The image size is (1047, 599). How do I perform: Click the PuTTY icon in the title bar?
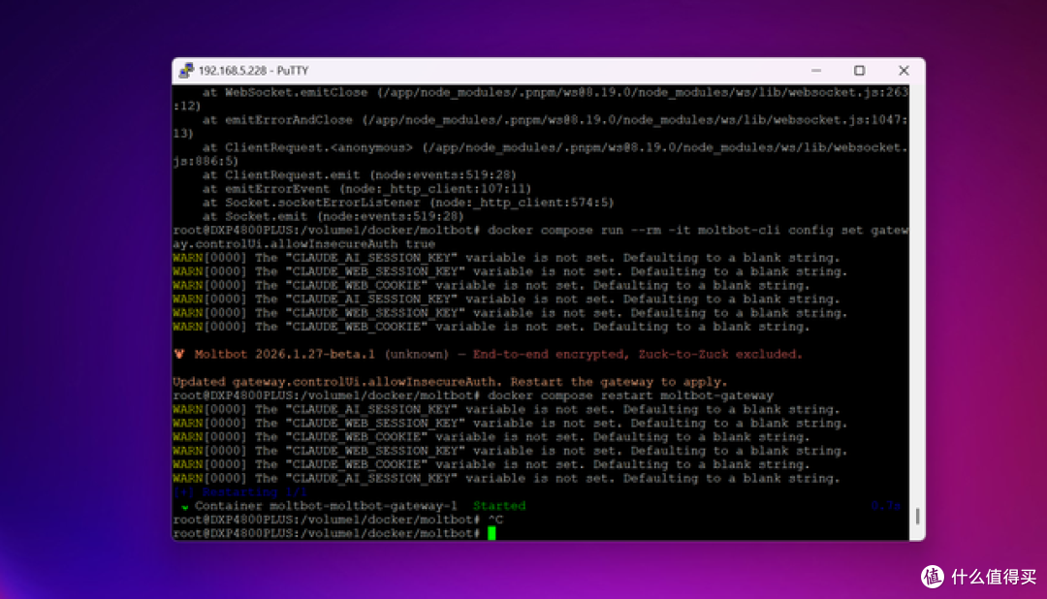point(186,70)
